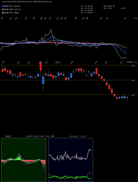
Task: Click the blue DOW ST legend swatch
Action: (3, 6)
